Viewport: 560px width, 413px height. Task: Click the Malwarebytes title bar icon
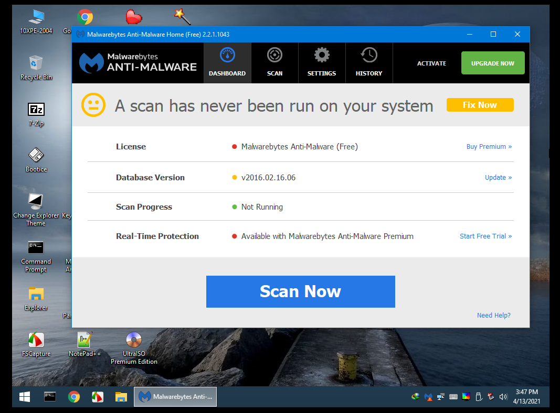coord(80,34)
